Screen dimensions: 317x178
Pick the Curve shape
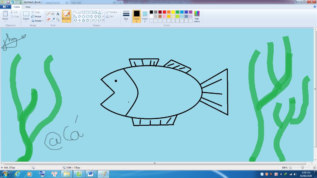[x=80, y=12]
